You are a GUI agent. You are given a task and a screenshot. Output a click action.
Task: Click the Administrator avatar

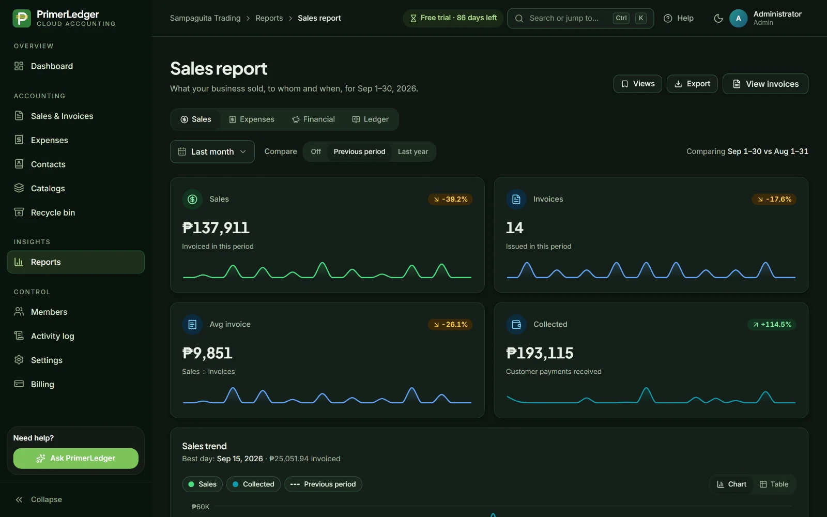738,18
